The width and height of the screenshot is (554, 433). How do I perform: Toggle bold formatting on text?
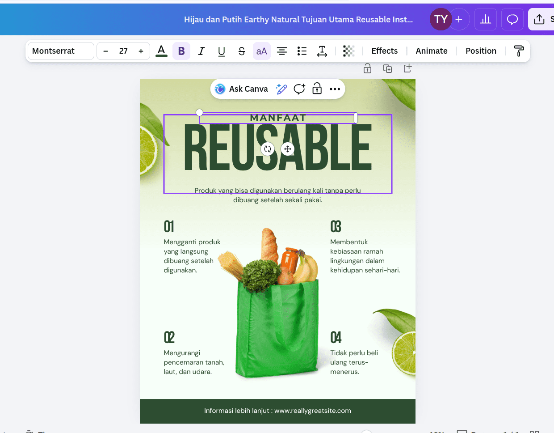pos(181,51)
